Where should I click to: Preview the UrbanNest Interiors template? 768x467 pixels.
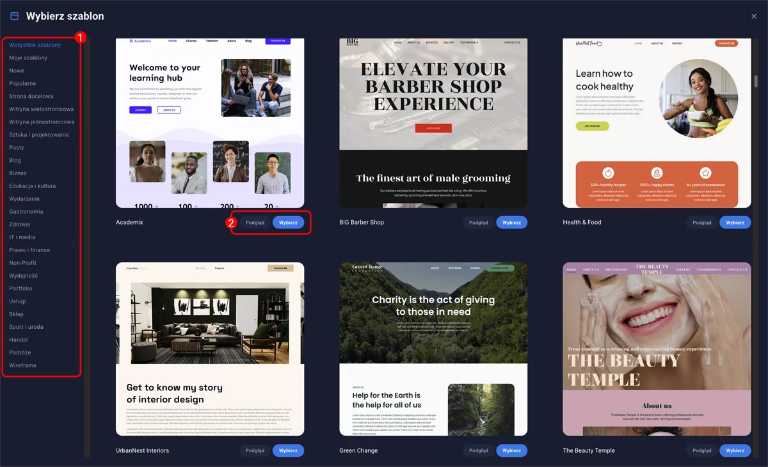[255, 450]
